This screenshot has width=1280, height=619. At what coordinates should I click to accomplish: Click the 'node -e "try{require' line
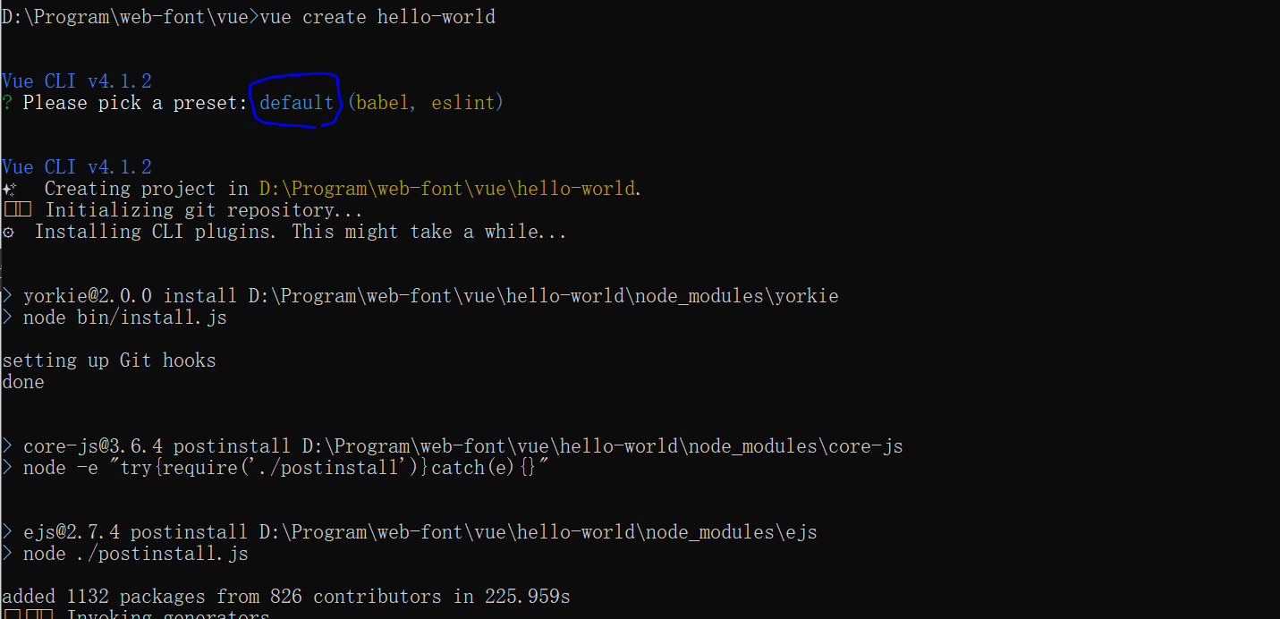click(x=275, y=468)
